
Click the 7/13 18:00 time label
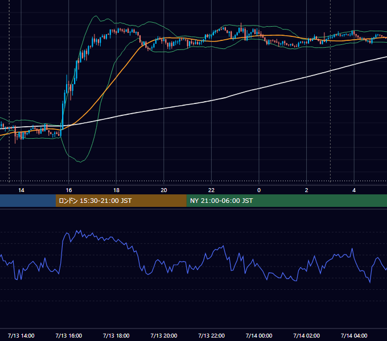point(116,335)
